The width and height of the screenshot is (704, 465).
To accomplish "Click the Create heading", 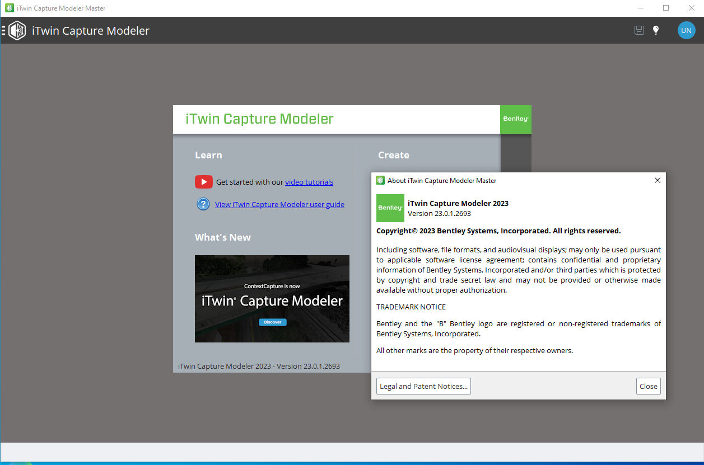I will [394, 155].
